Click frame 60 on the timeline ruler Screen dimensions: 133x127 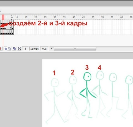[x=112, y=17]
